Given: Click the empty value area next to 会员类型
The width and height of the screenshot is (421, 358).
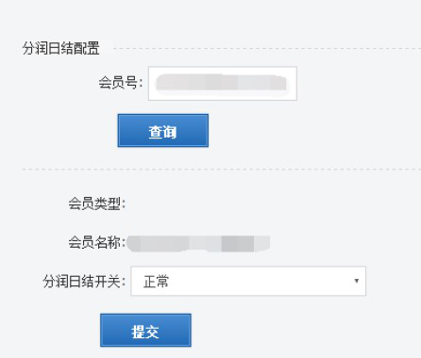Looking at the screenshot, I should pyautogui.click(x=189, y=204).
